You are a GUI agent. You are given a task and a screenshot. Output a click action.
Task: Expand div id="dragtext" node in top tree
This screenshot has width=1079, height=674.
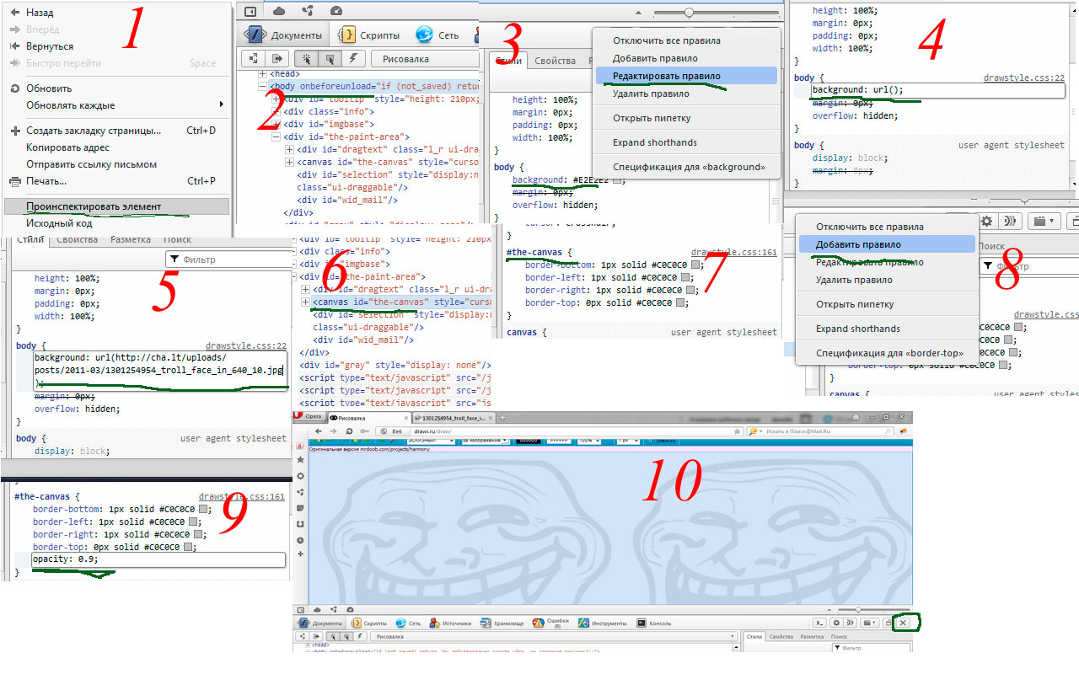290,149
